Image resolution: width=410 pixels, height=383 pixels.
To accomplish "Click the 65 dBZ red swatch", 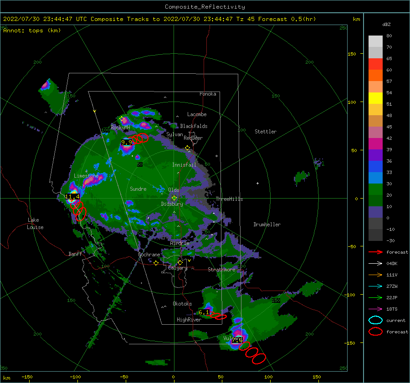I will (x=375, y=64).
